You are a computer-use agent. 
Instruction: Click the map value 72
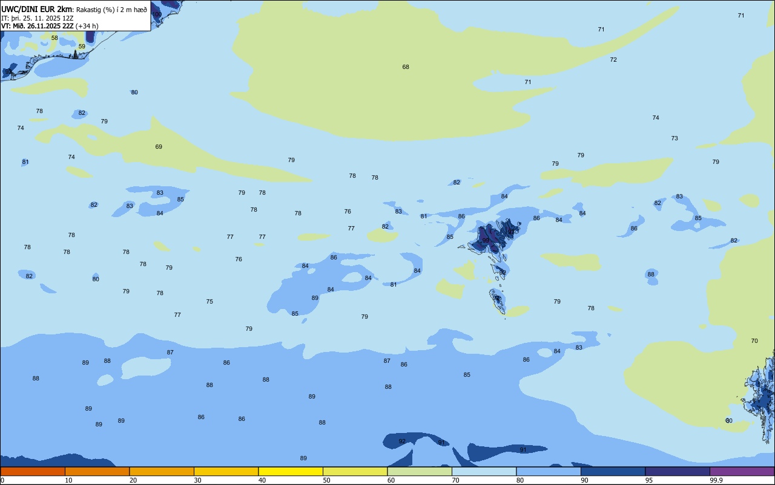613,60
